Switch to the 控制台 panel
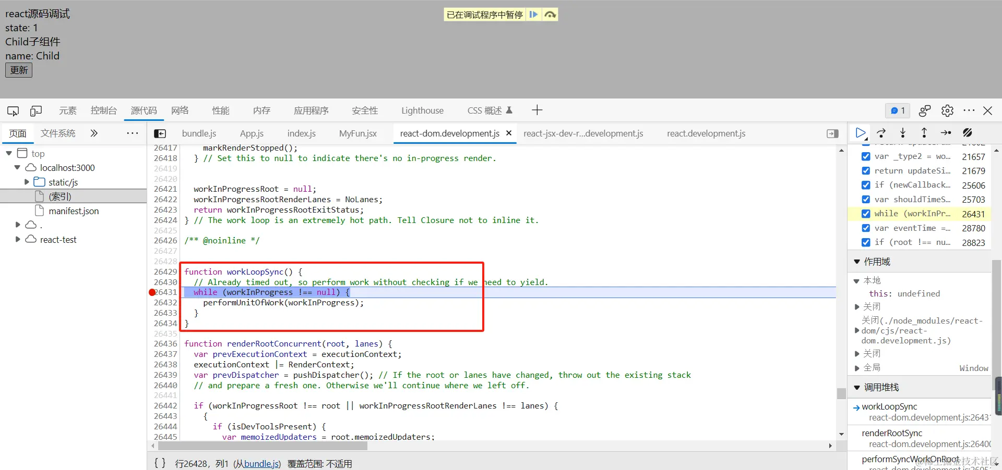Screen dimensions: 1002x470 pyautogui.click(x=103, y=110)
